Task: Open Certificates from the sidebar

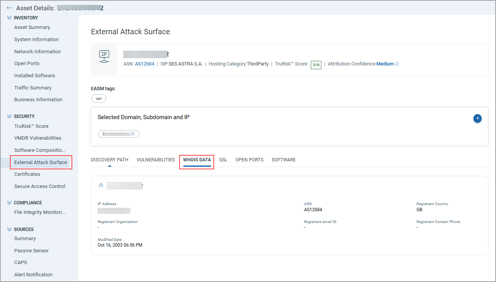Action: coord(27,174)
